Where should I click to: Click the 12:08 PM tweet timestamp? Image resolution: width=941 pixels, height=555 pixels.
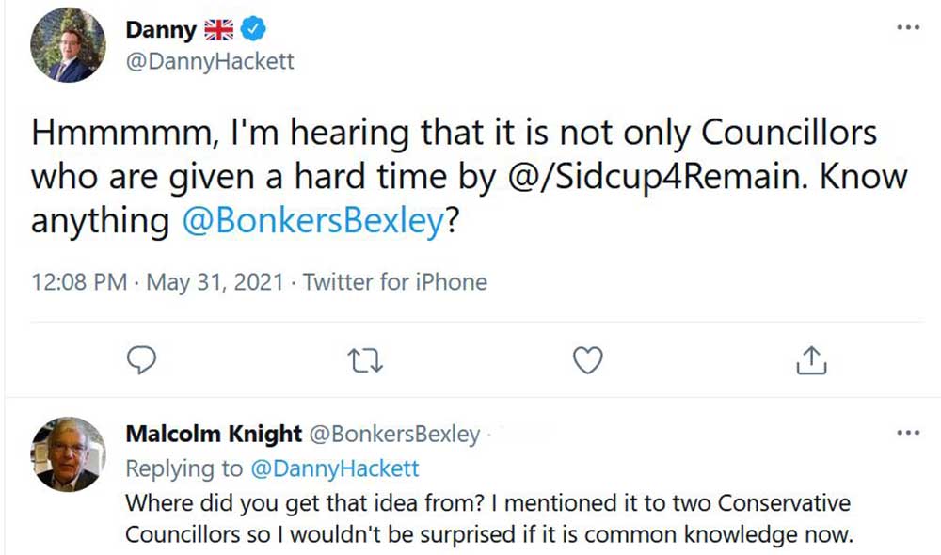79,281
